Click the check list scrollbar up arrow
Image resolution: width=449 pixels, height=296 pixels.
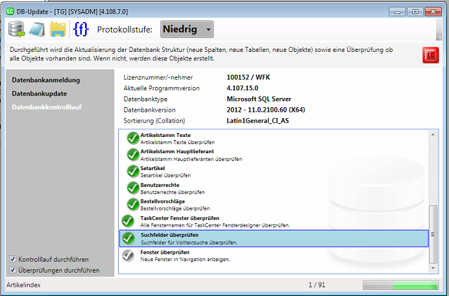pos(434,134)
